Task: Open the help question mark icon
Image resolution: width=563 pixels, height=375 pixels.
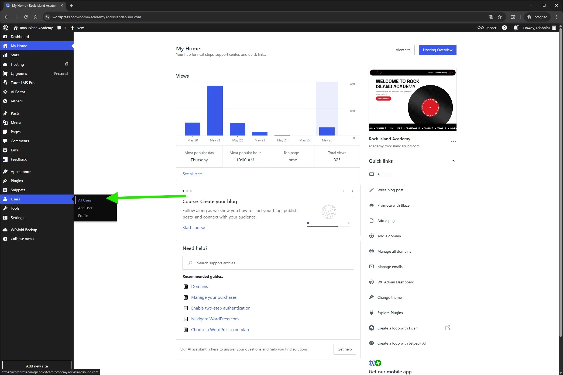Action: click(x=504, y=28)
